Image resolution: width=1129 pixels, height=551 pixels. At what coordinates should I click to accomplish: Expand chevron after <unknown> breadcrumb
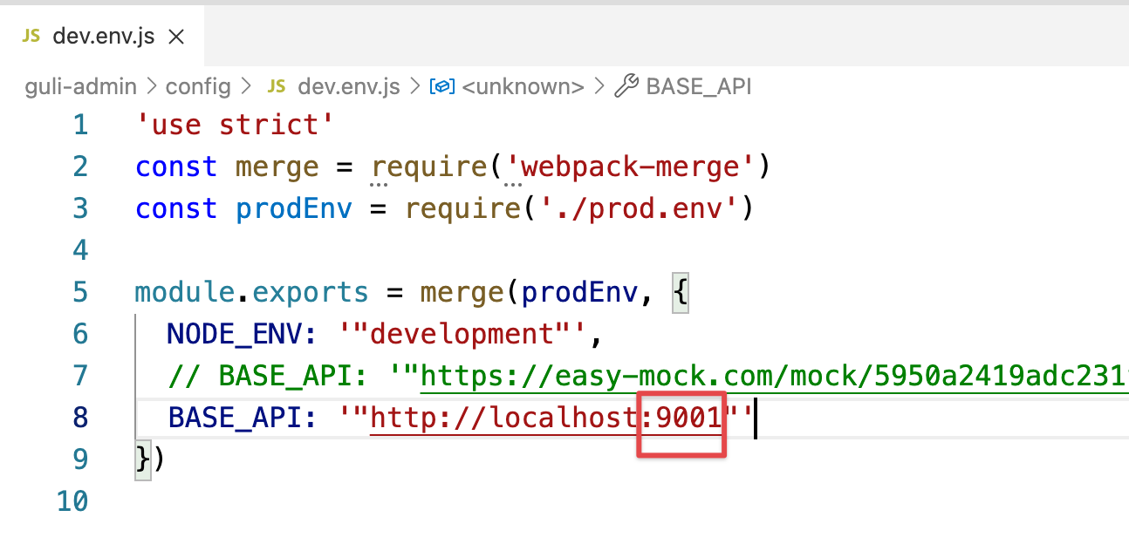(599, 86)
